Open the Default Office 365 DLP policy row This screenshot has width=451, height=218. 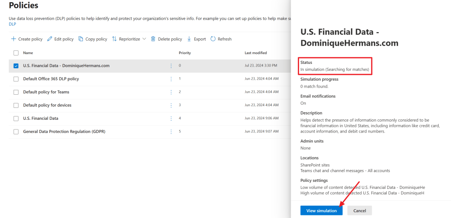tap(51, 79)
